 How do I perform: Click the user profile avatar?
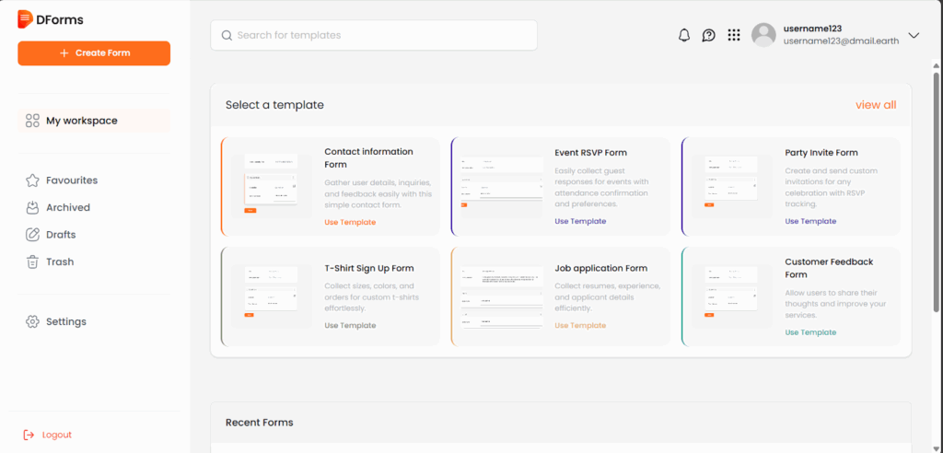click(x=763, y=35)
